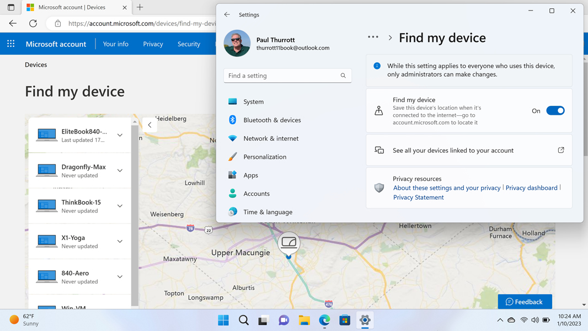Expand the Dragonfly-Max device entry

tap(120, 170)
